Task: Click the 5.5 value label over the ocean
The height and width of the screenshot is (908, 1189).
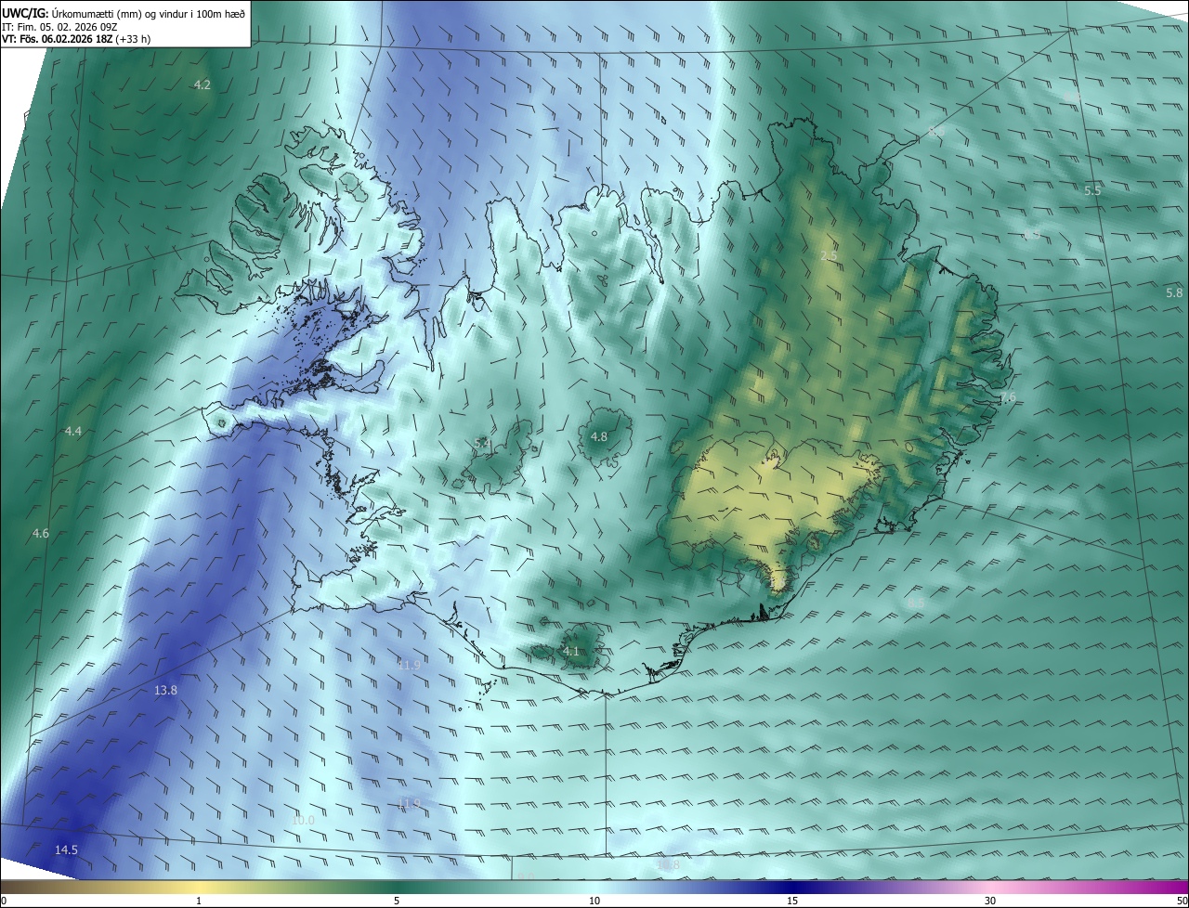Action: [1092, 190]
